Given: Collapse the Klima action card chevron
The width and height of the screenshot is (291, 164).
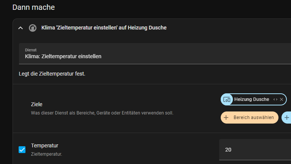Looking at the screenshot, I should click(21, 28).
